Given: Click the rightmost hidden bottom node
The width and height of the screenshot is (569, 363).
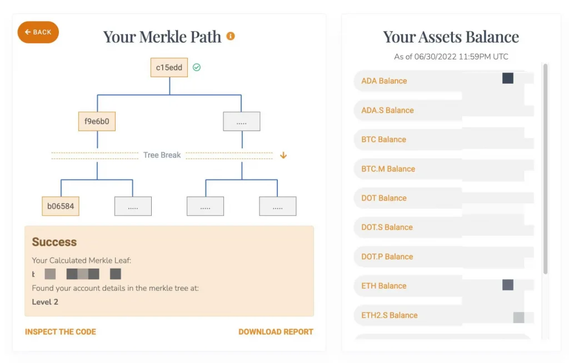Looking at the screenshot, I should [277, 206].
